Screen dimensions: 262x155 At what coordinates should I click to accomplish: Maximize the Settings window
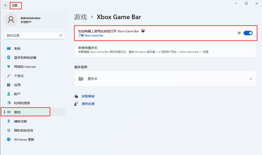pos(246,3)
